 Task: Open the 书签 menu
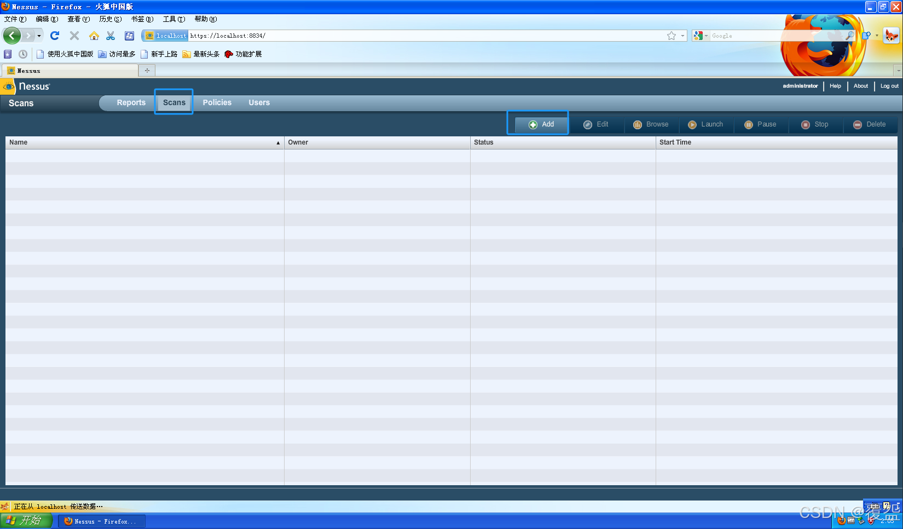(x=142, y=19)
